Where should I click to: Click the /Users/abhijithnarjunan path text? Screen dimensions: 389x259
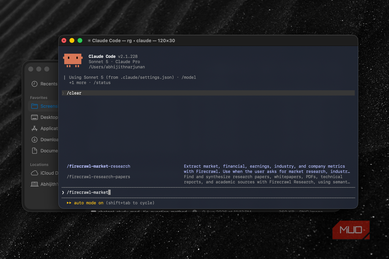pyautogui.click(x=117, y=67)
